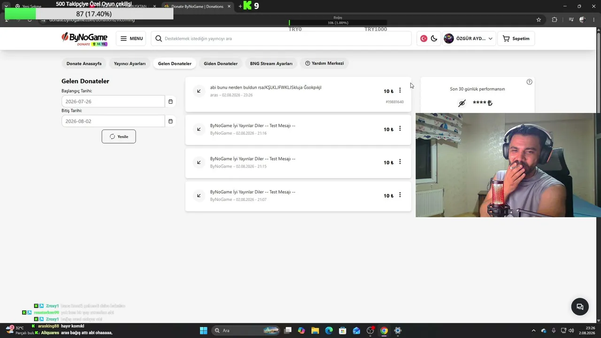
Task: Click incoming arrow icon on 21:15 donation
Action: coord(199,162)
